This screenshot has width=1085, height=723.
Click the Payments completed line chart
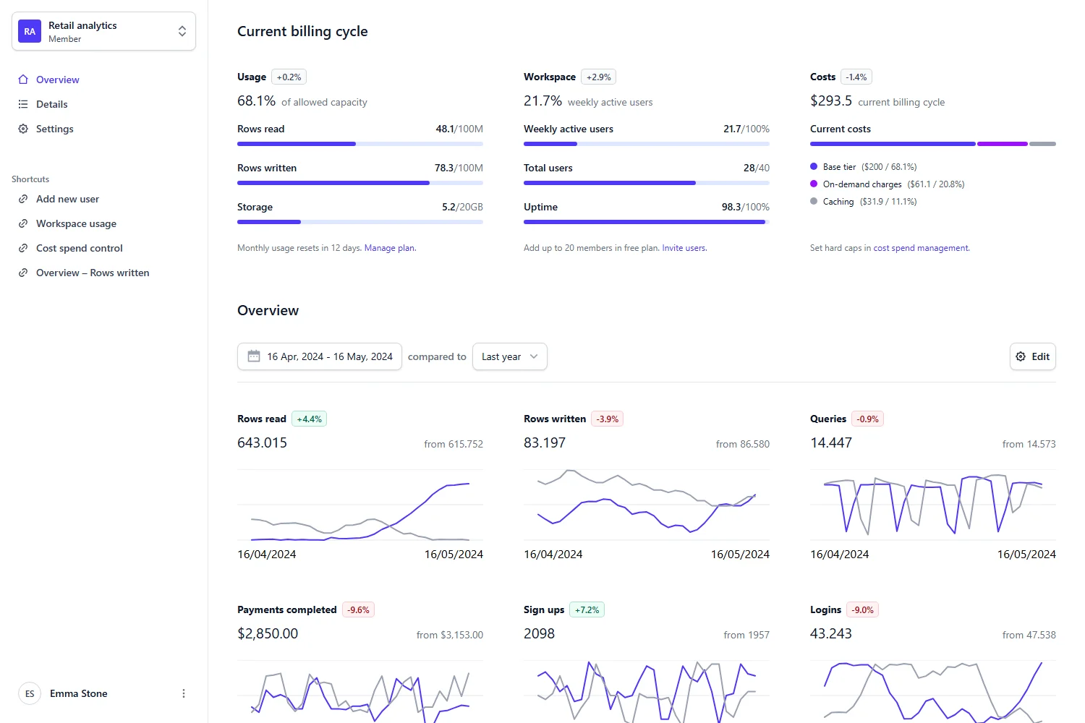click(360, 691)
